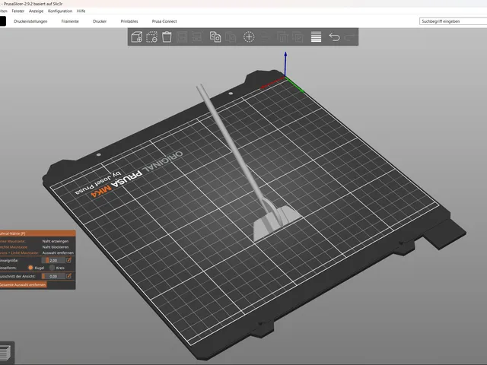This screenshot has height=365, width=487.
Task: Open the Konfiguration menu
Action: [x=60, y=11]
